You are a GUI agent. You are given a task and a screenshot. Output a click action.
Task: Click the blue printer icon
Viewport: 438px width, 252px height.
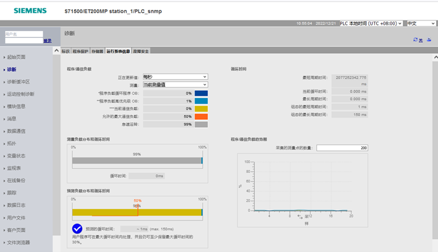(x=429, y=40)
